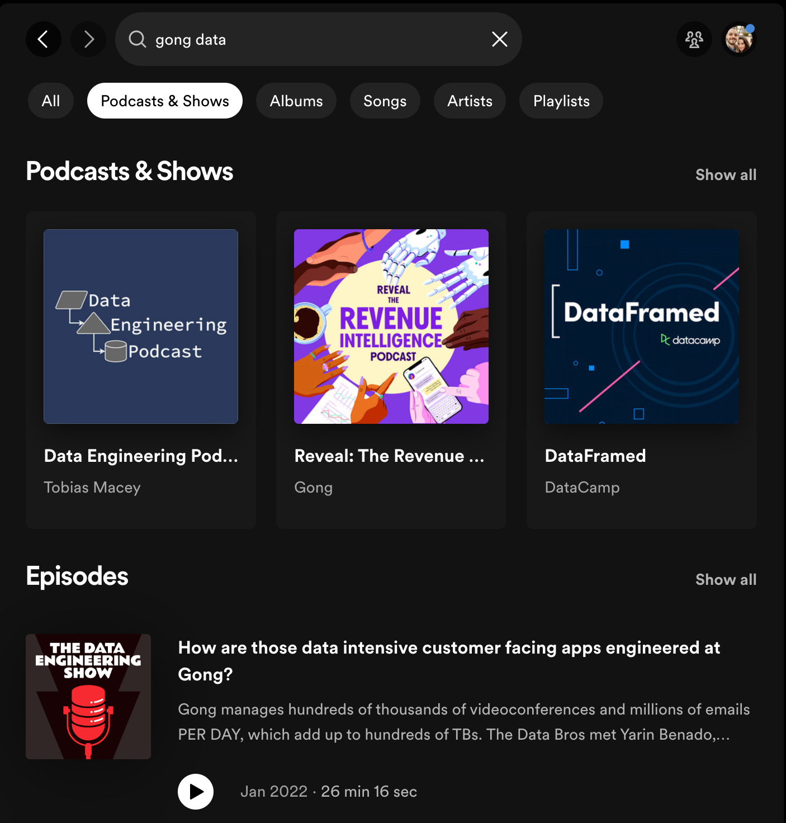Click the DataCamp publisher name
The height and width of the screenshot is (823, 786).
click(x=582, y=488)
